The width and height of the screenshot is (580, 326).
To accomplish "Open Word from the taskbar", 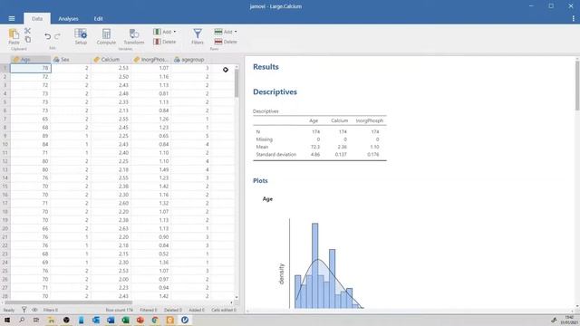I will point(111,320).
